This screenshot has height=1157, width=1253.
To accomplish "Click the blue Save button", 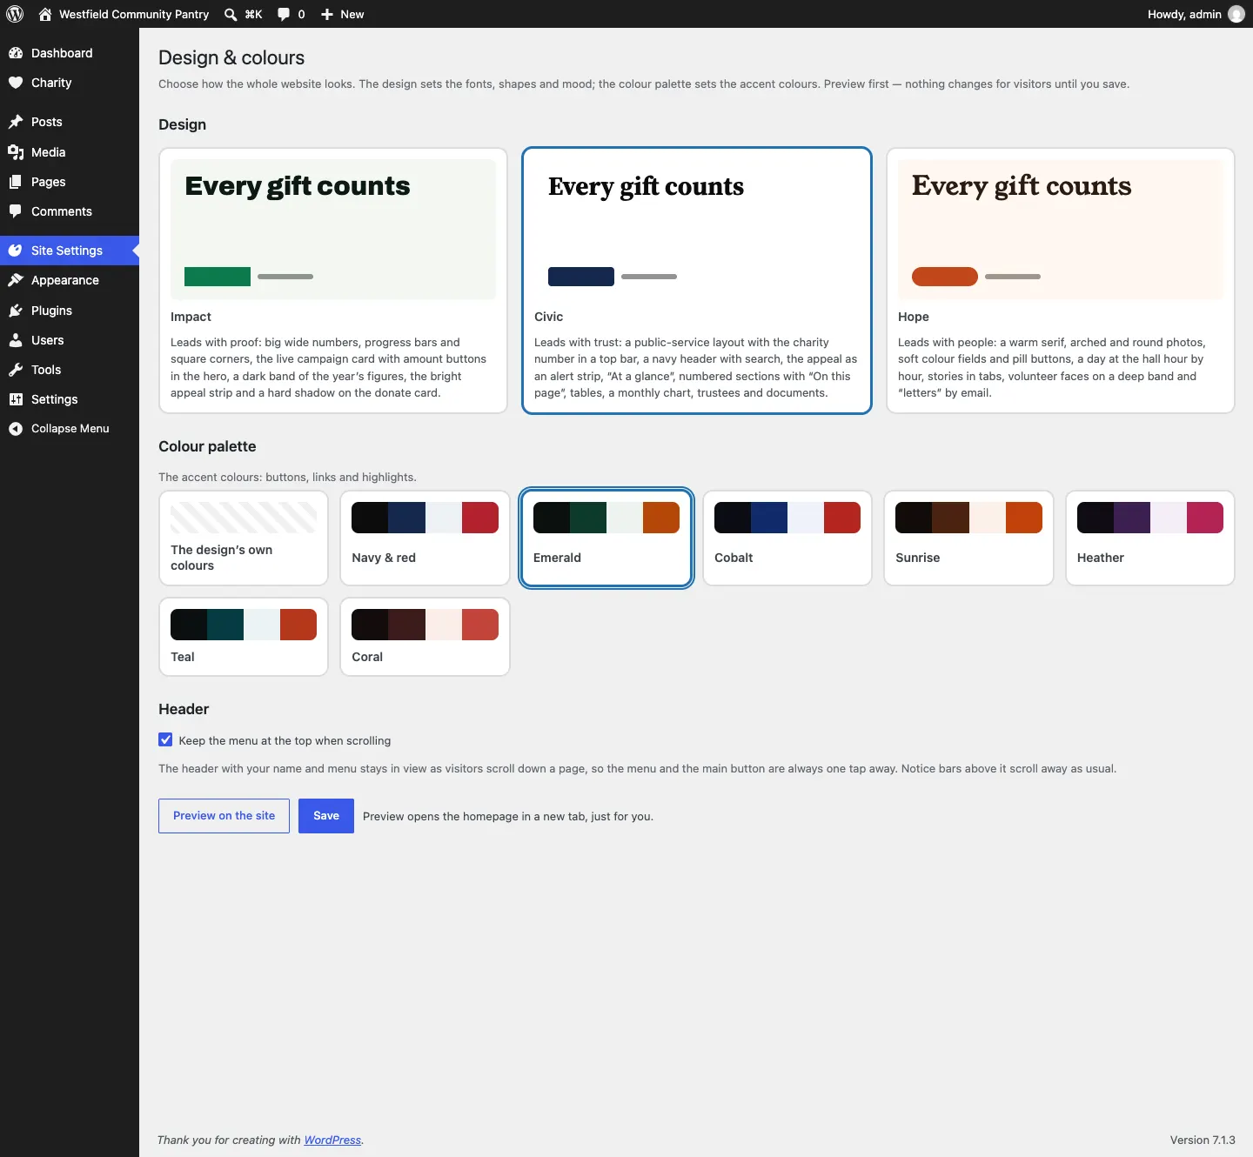I will [326, 816].
